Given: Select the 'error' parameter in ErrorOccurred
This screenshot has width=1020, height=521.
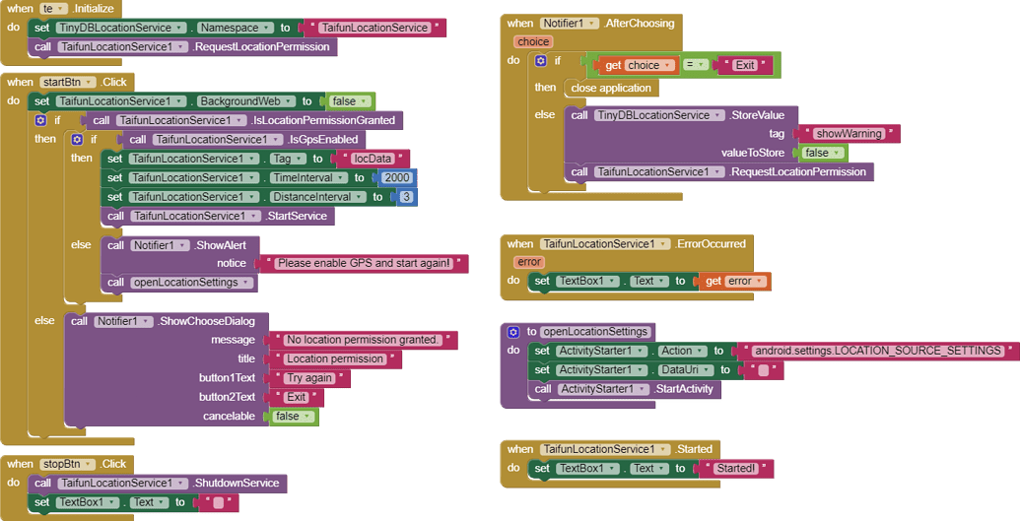Looking at the screenshot, I should pyautogui.click(x=529, y=262).
